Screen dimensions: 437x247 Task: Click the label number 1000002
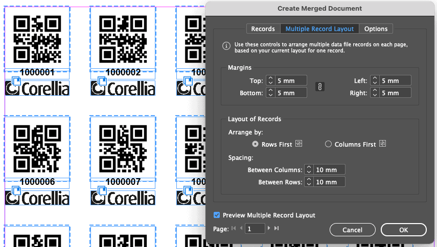click(x=123, y=72)
